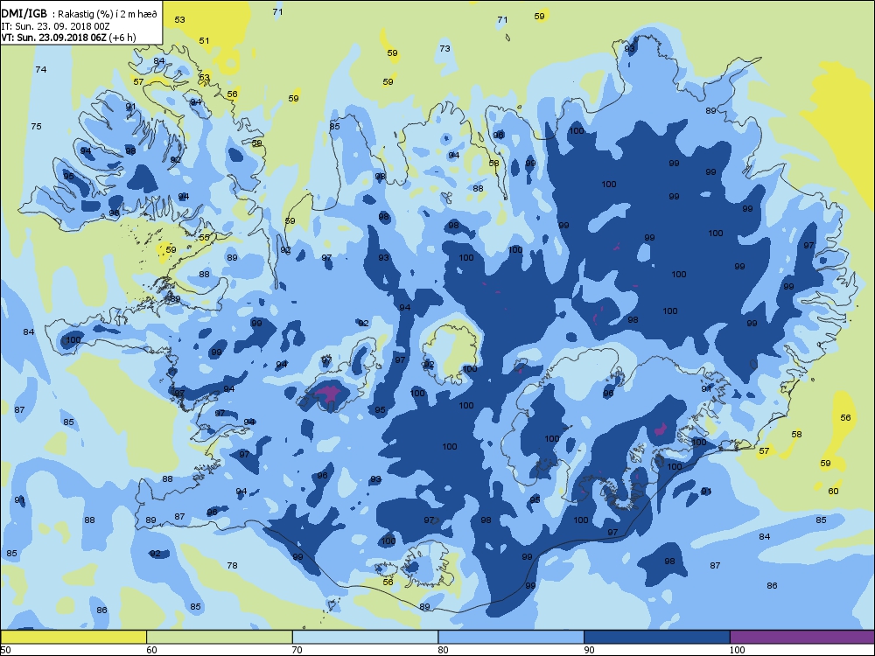Click the humidity value 73 on the map

[444, 48]
